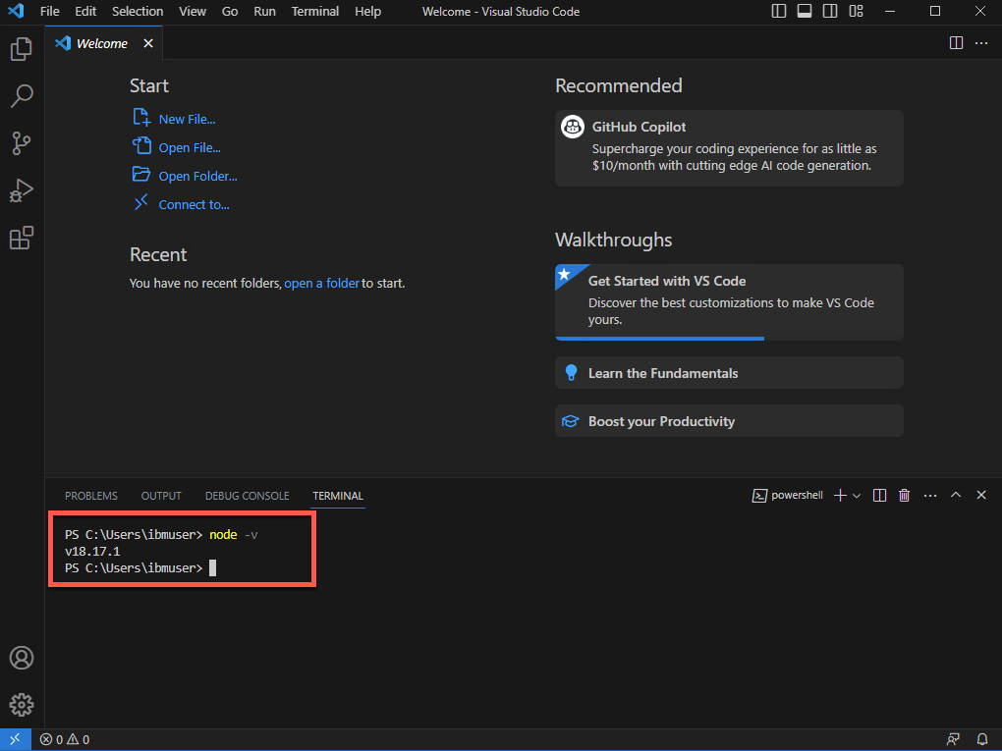Open the Search view in activity bar

[22, 96]
